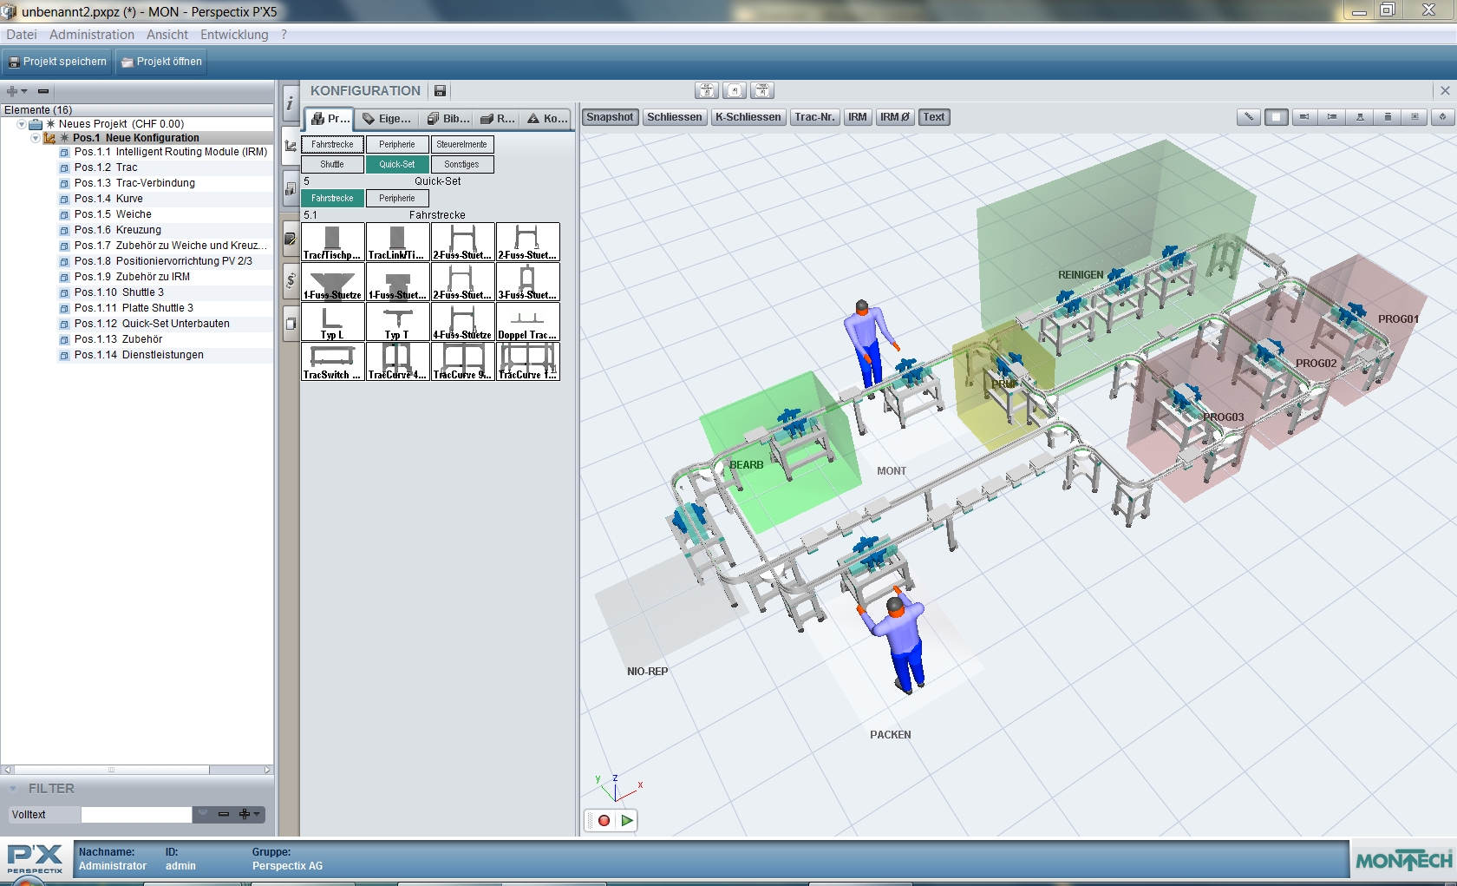Image resolution: width=1457 pixels, height=886 pixels.
Task: Collapse the Pos.1 Neue Konfiguration node
Action: click(x=36, y=138)
